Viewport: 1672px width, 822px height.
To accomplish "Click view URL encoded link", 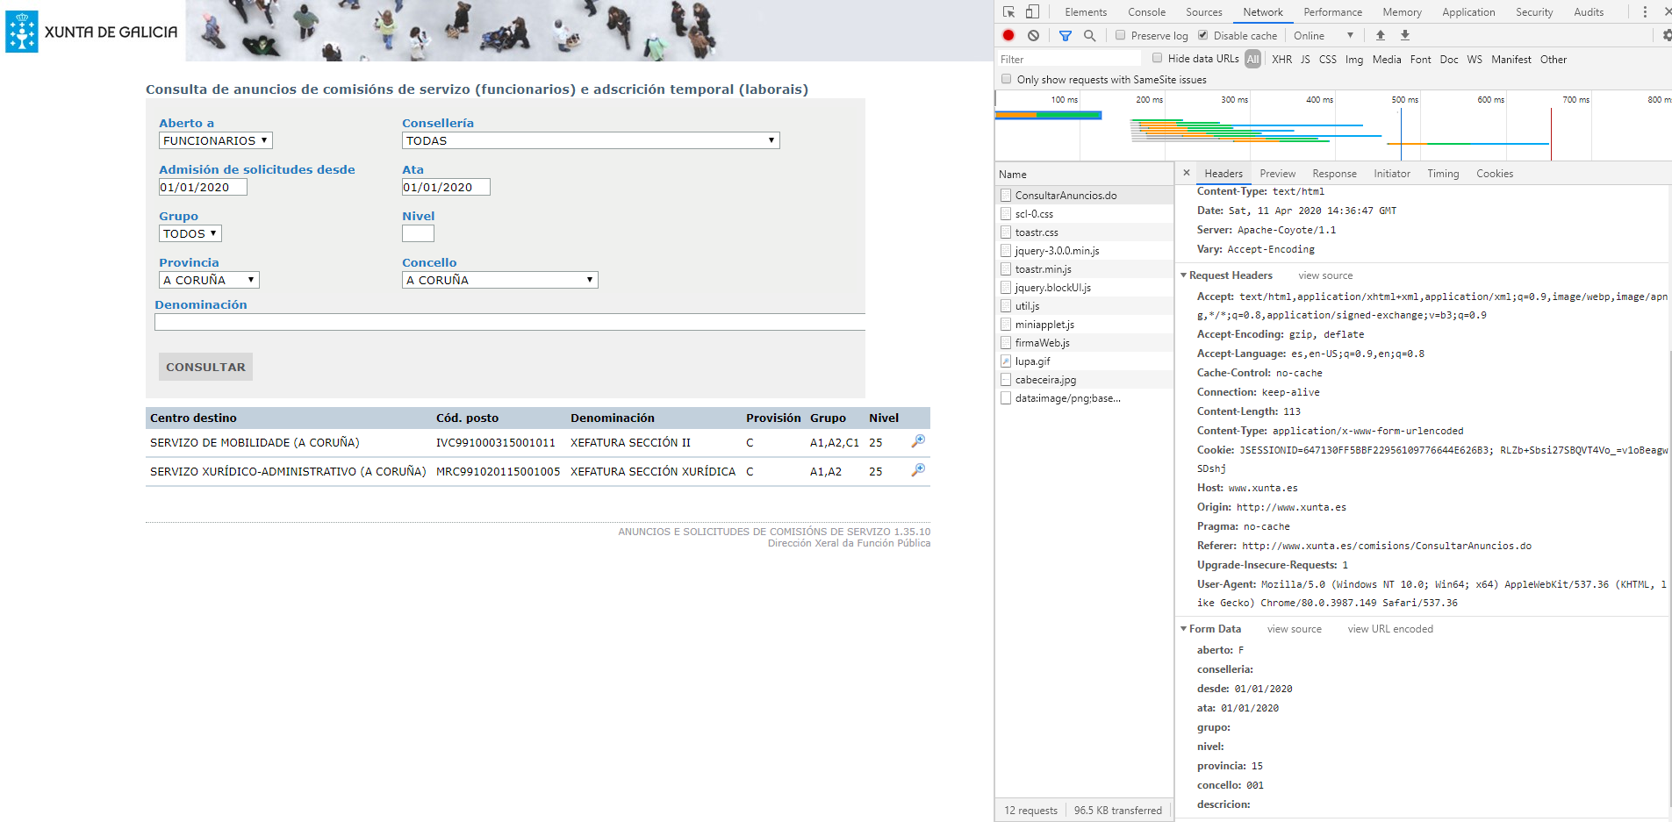I will click(1390, 629).
